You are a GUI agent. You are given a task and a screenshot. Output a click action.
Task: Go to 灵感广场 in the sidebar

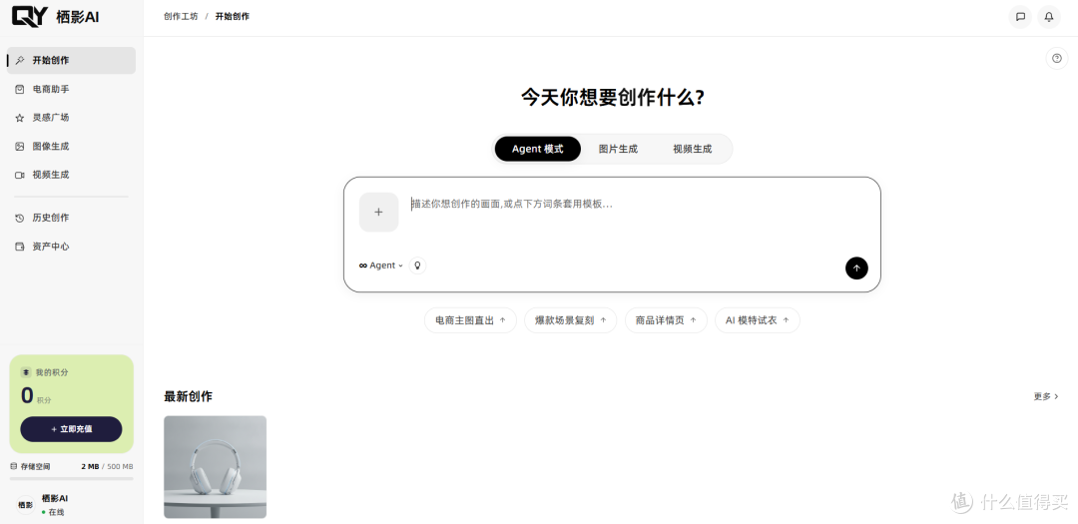tap(72, 118)
